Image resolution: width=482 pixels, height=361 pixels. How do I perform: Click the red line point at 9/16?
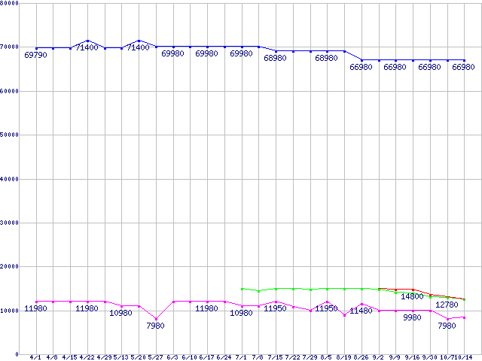(x=413, y=290)
